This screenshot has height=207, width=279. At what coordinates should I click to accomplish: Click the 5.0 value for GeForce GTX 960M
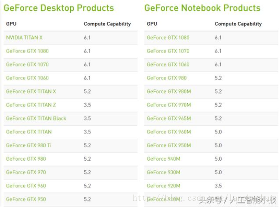(x=218, y=132)
